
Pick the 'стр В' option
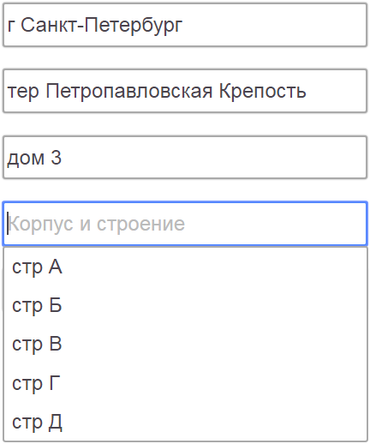click(185, 344)
